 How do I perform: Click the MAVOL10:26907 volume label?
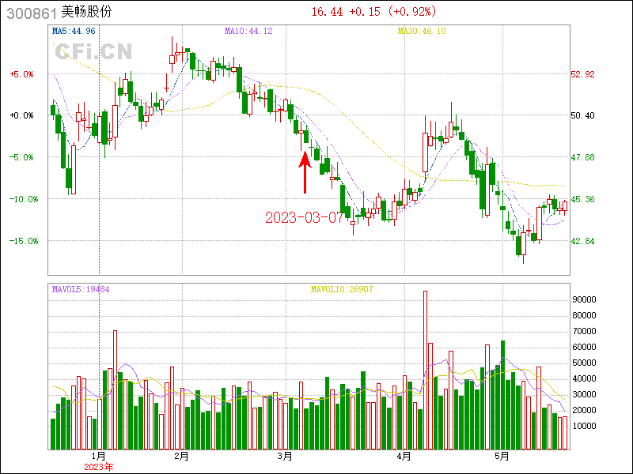coord(342,289)
